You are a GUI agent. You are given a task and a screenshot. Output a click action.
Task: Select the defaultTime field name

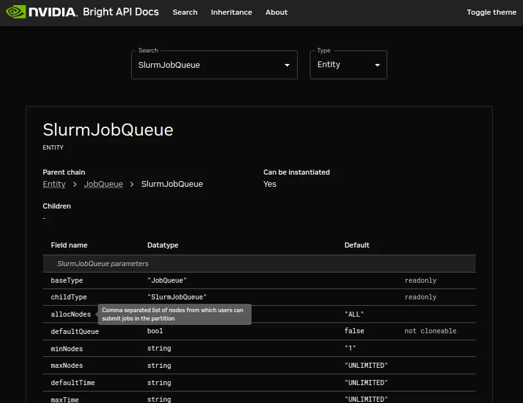pyautogui.click(x=73, y=383)
